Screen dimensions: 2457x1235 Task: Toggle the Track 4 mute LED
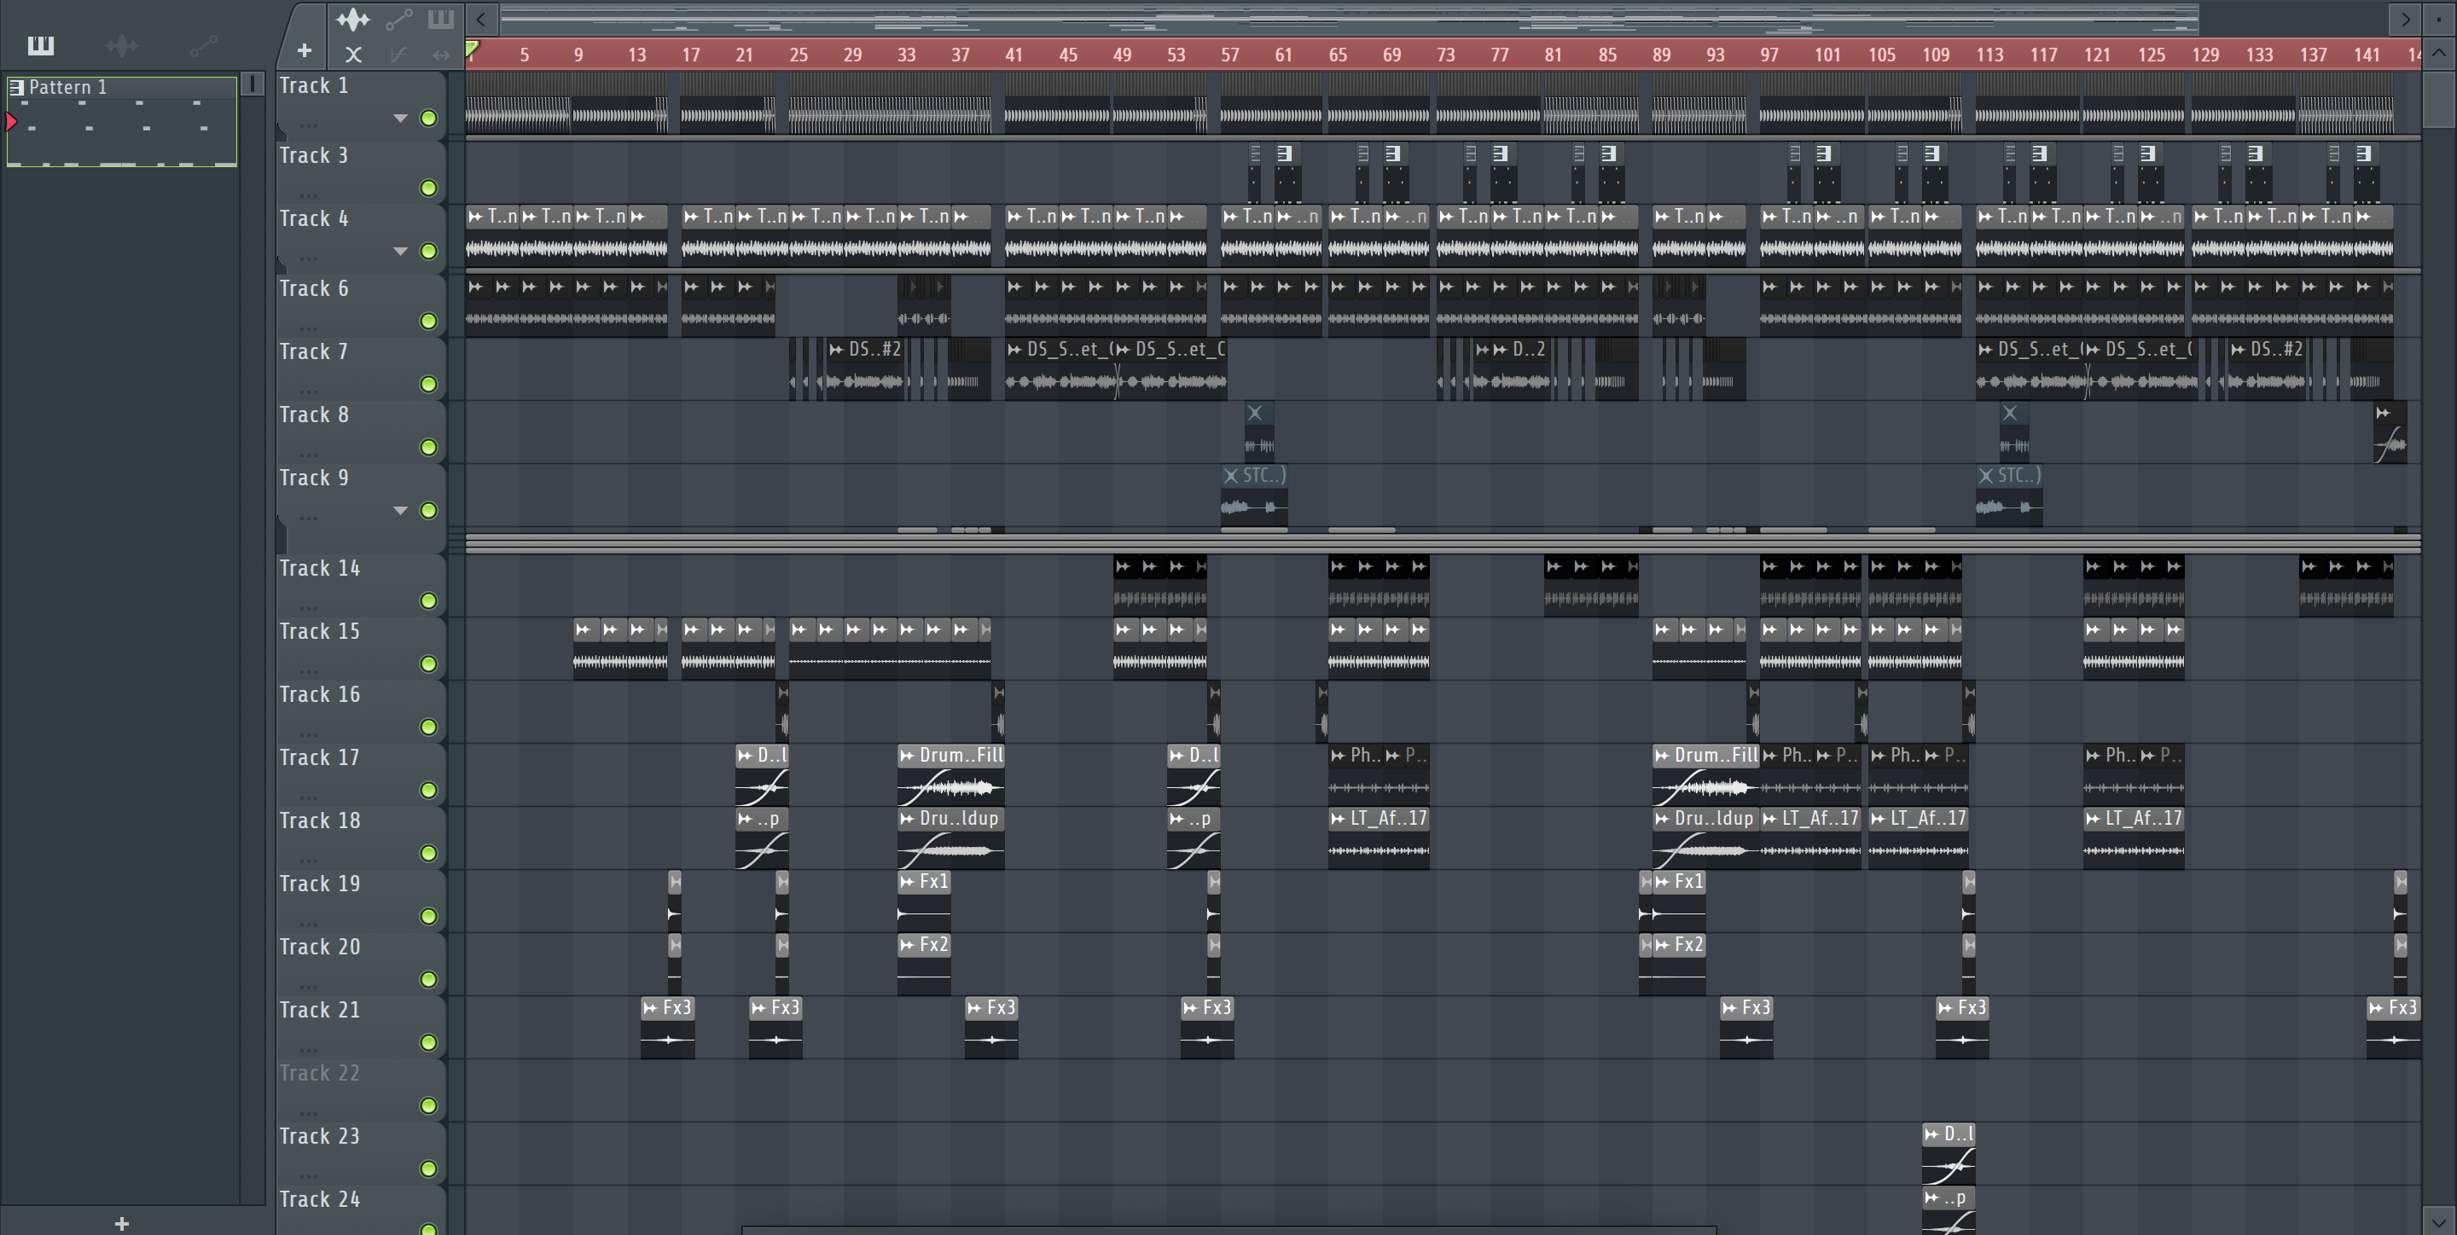(x=429, y=251)
